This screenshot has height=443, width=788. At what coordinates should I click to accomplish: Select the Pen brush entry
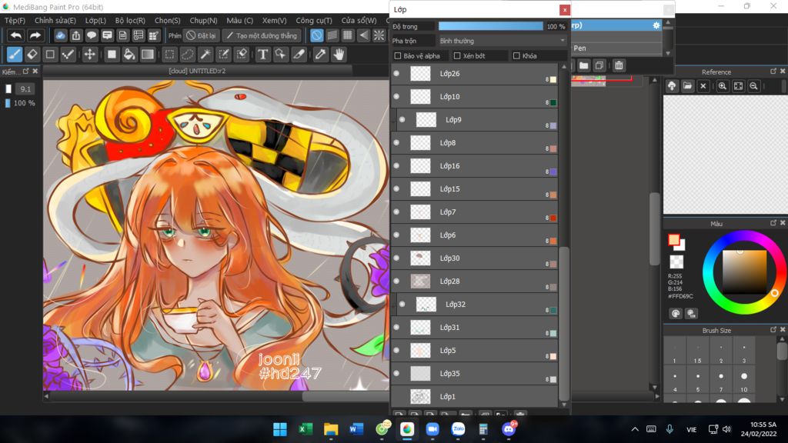point(617,48)
